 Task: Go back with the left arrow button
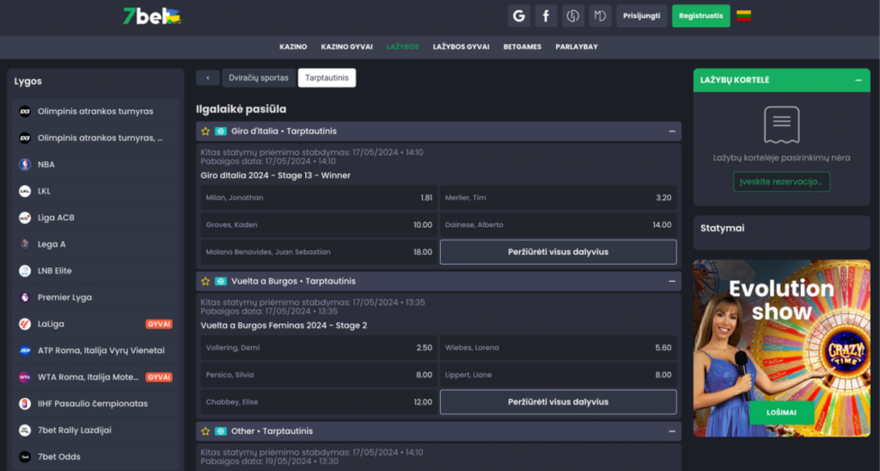click(208, 78)
